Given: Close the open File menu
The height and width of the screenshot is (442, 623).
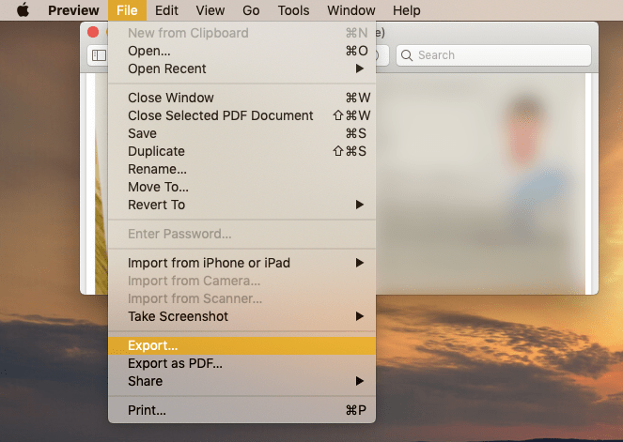Looking at the screenshot, I should 127,10.
